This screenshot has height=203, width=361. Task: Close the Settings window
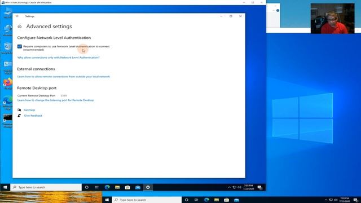(240, 16)
